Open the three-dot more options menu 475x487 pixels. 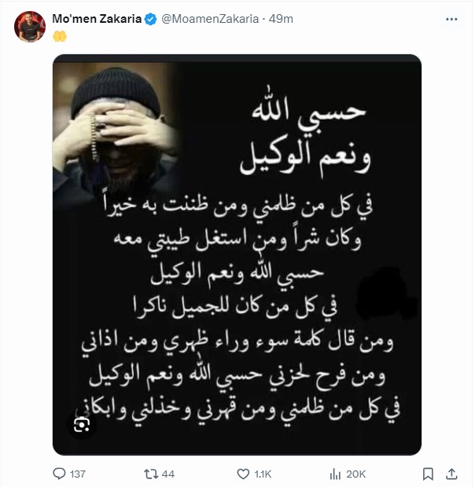tap(451, 19)
